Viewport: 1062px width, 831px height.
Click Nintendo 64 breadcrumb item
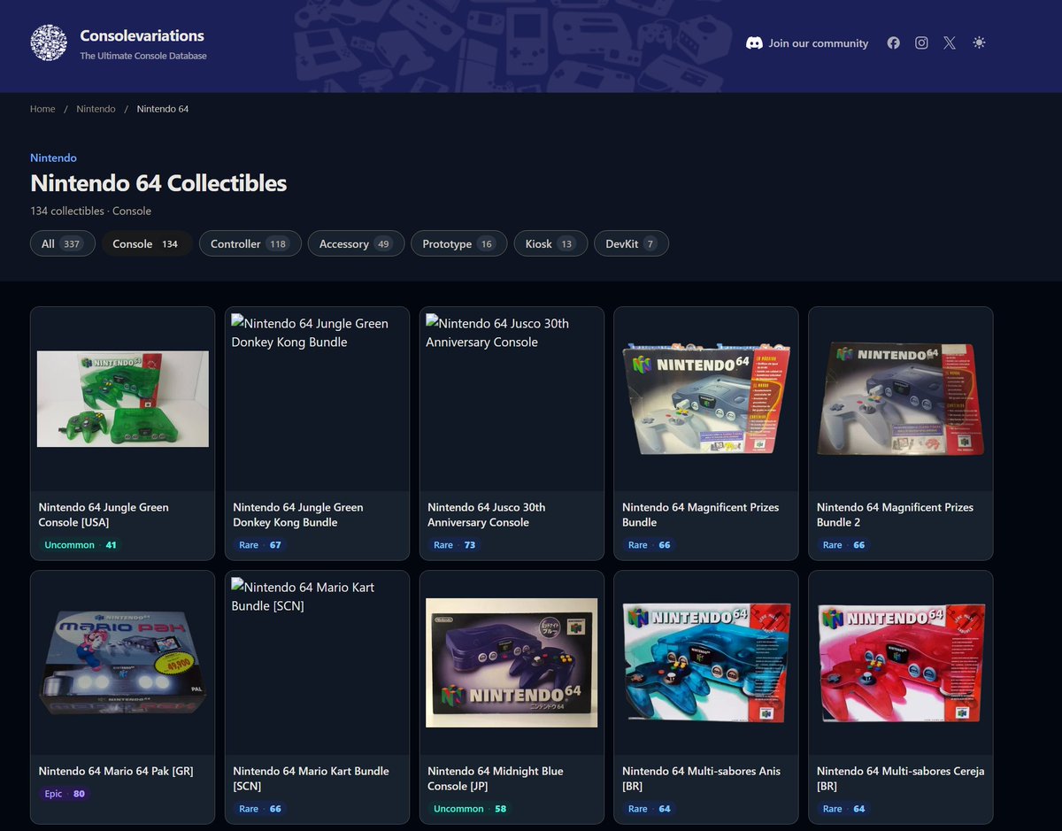click(163, 109)
